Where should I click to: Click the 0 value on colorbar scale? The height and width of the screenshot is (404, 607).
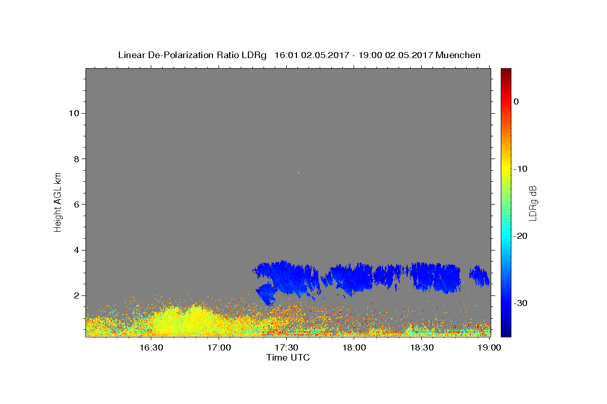click(516, 102)
